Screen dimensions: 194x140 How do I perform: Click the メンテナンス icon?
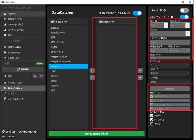point(5,93)
